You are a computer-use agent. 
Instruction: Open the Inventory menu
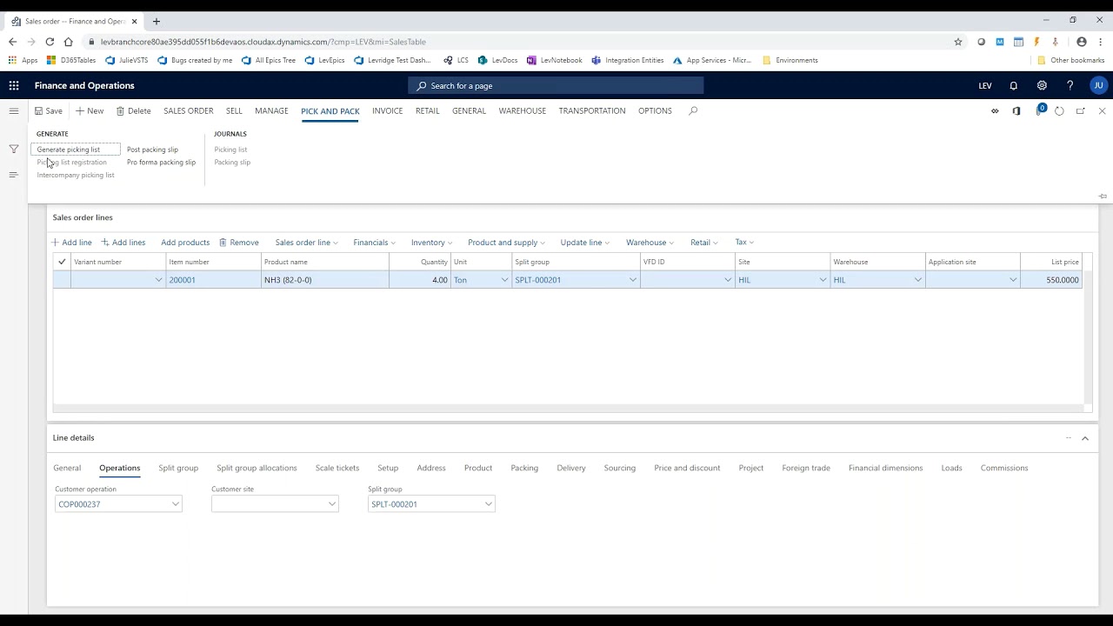click(x=431, y=243)
